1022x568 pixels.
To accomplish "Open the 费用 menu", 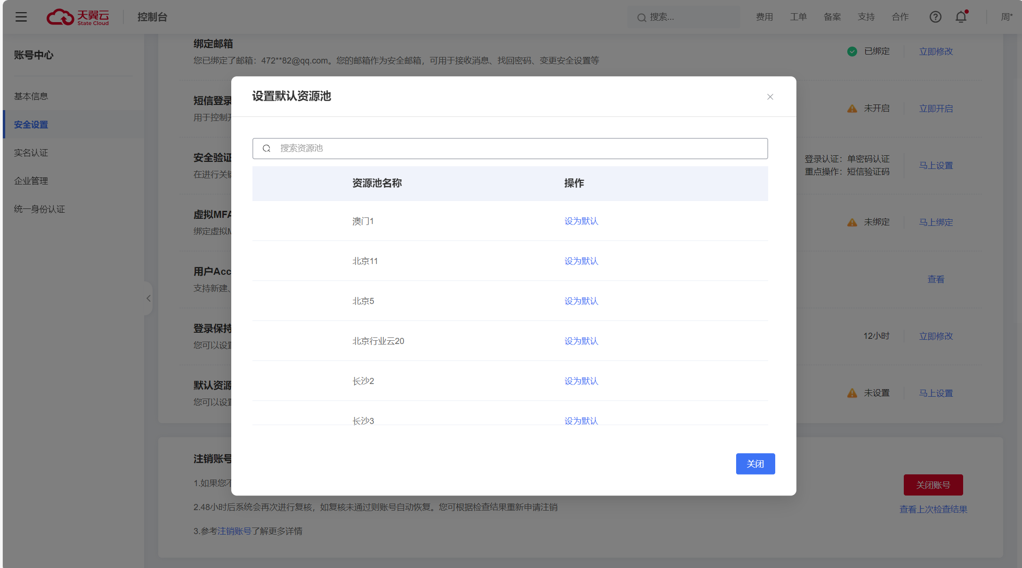I will [x=764, y=17].
